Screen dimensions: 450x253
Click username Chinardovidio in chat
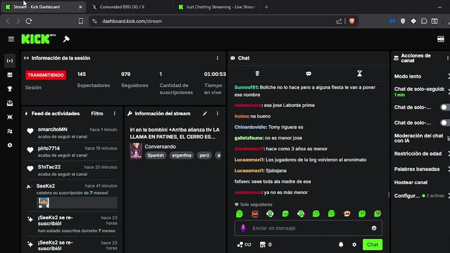251,127
